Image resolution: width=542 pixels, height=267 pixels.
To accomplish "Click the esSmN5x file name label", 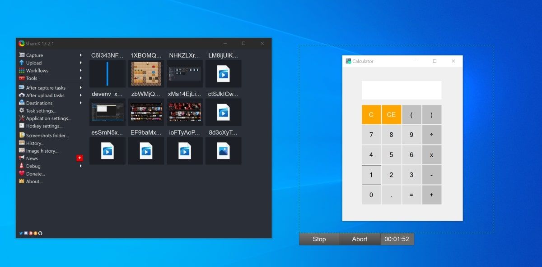I will pos(107,132).
